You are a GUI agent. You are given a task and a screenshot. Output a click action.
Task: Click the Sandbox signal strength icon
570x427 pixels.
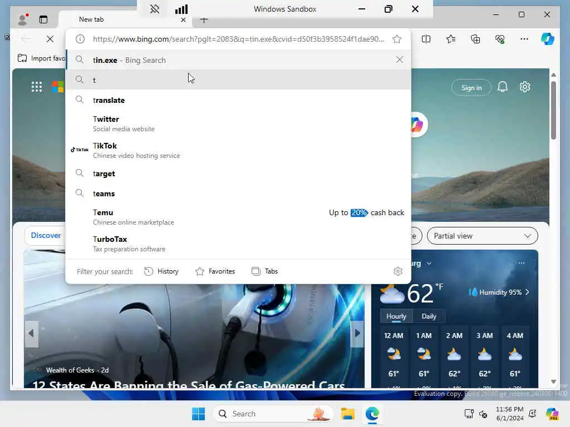coord(181,9)
